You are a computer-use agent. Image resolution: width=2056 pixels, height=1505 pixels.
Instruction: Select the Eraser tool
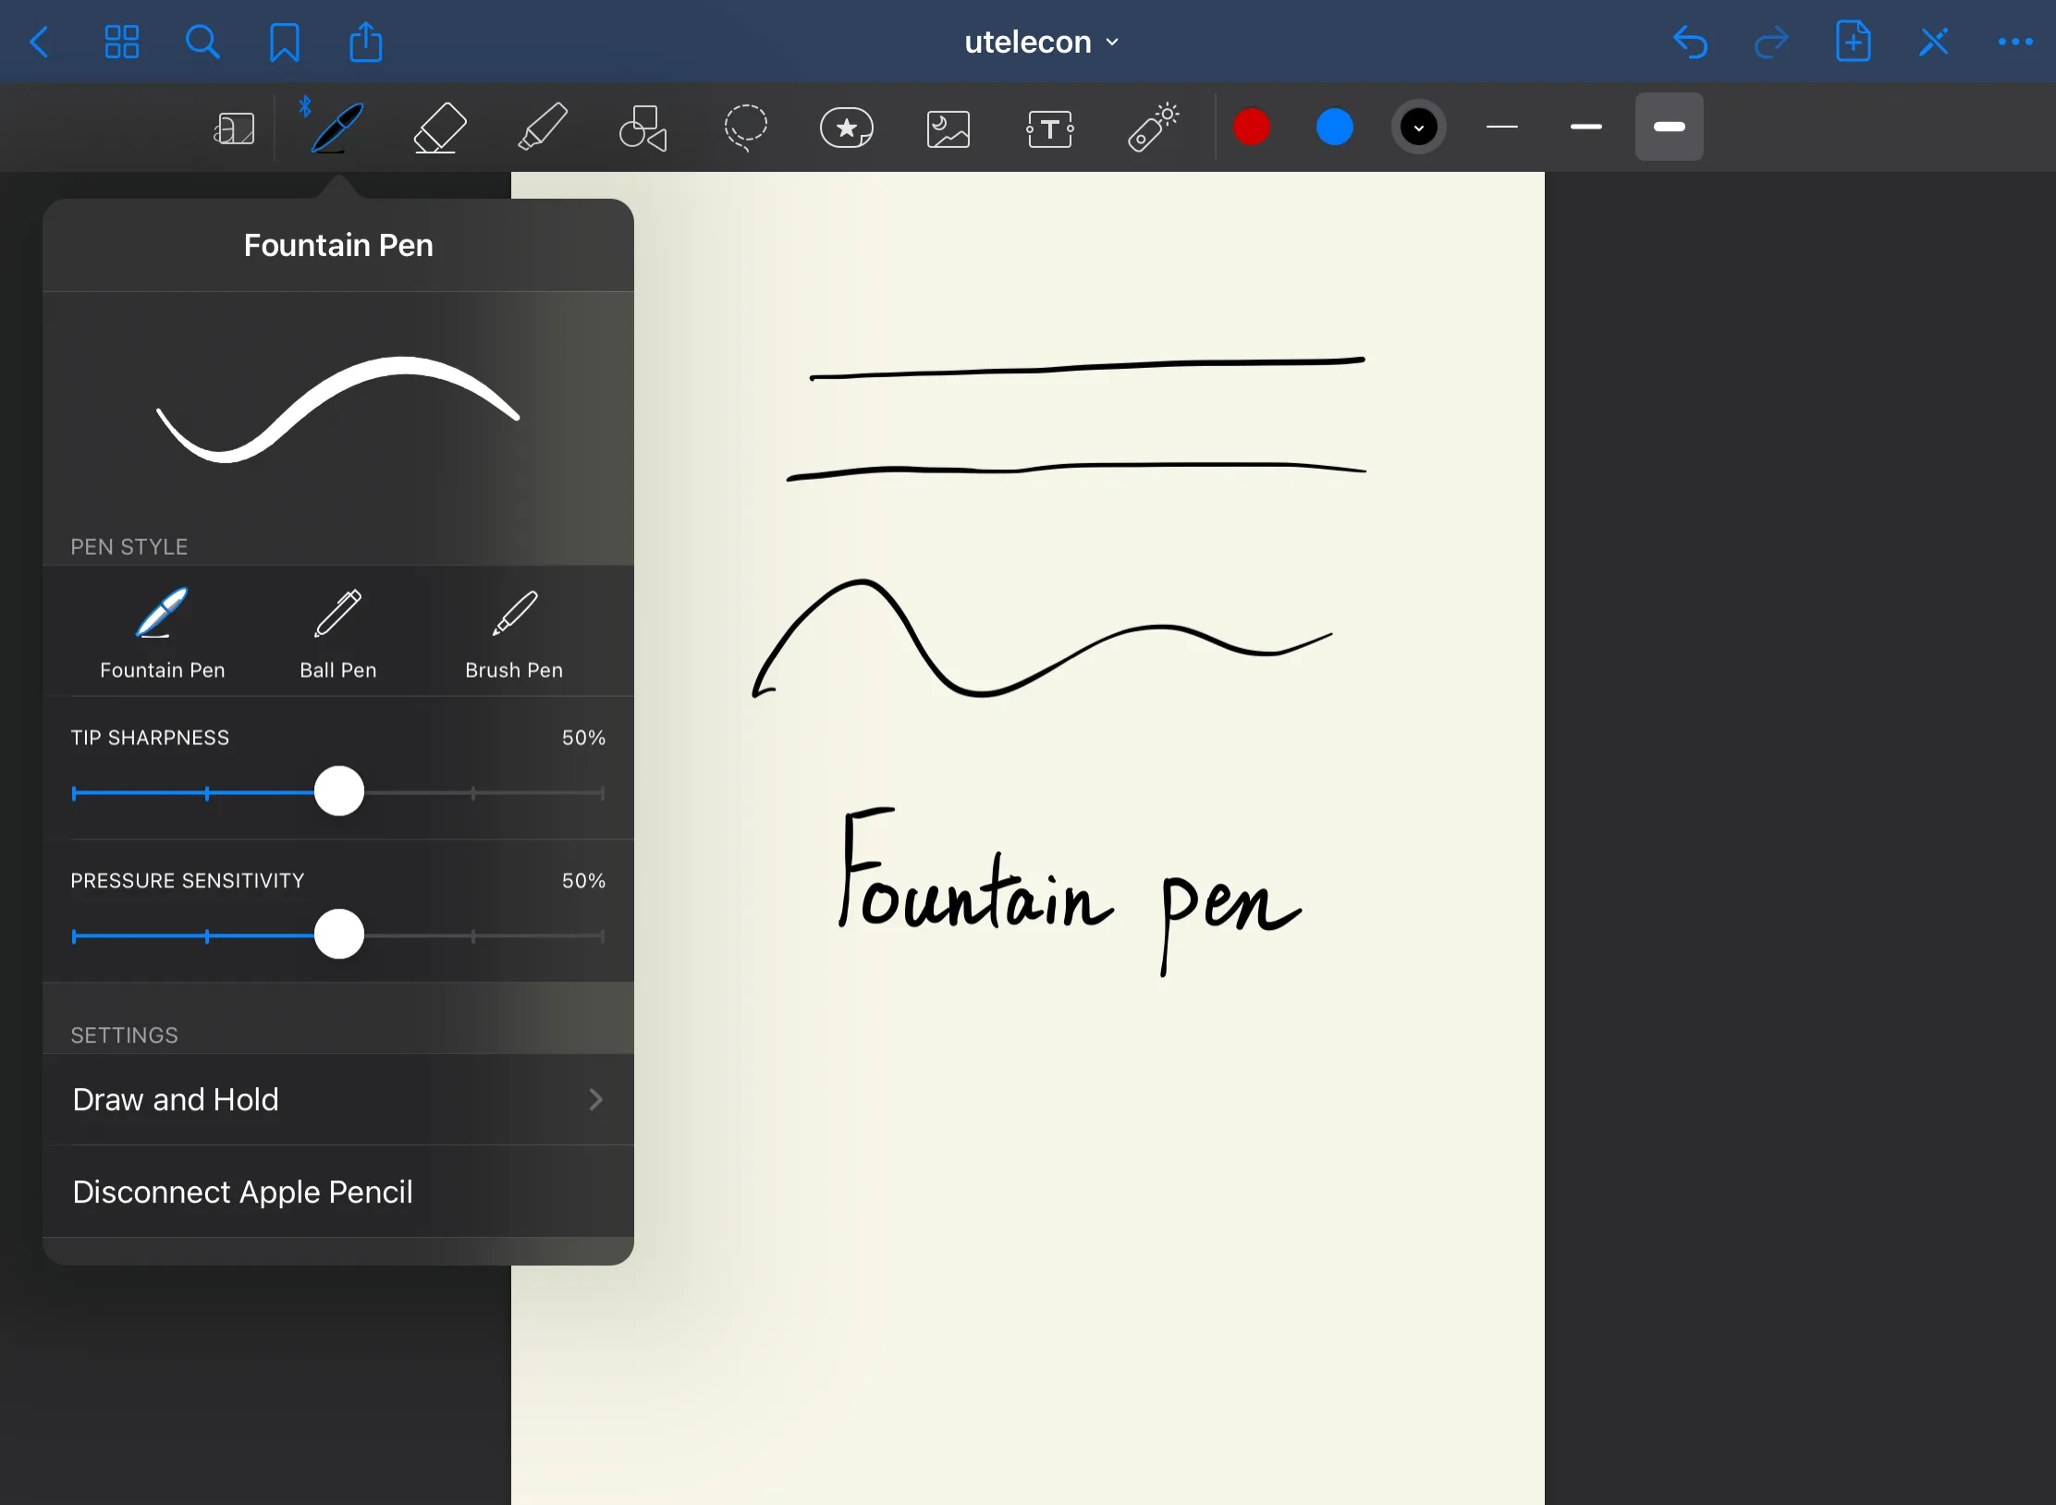pos(439,128)
